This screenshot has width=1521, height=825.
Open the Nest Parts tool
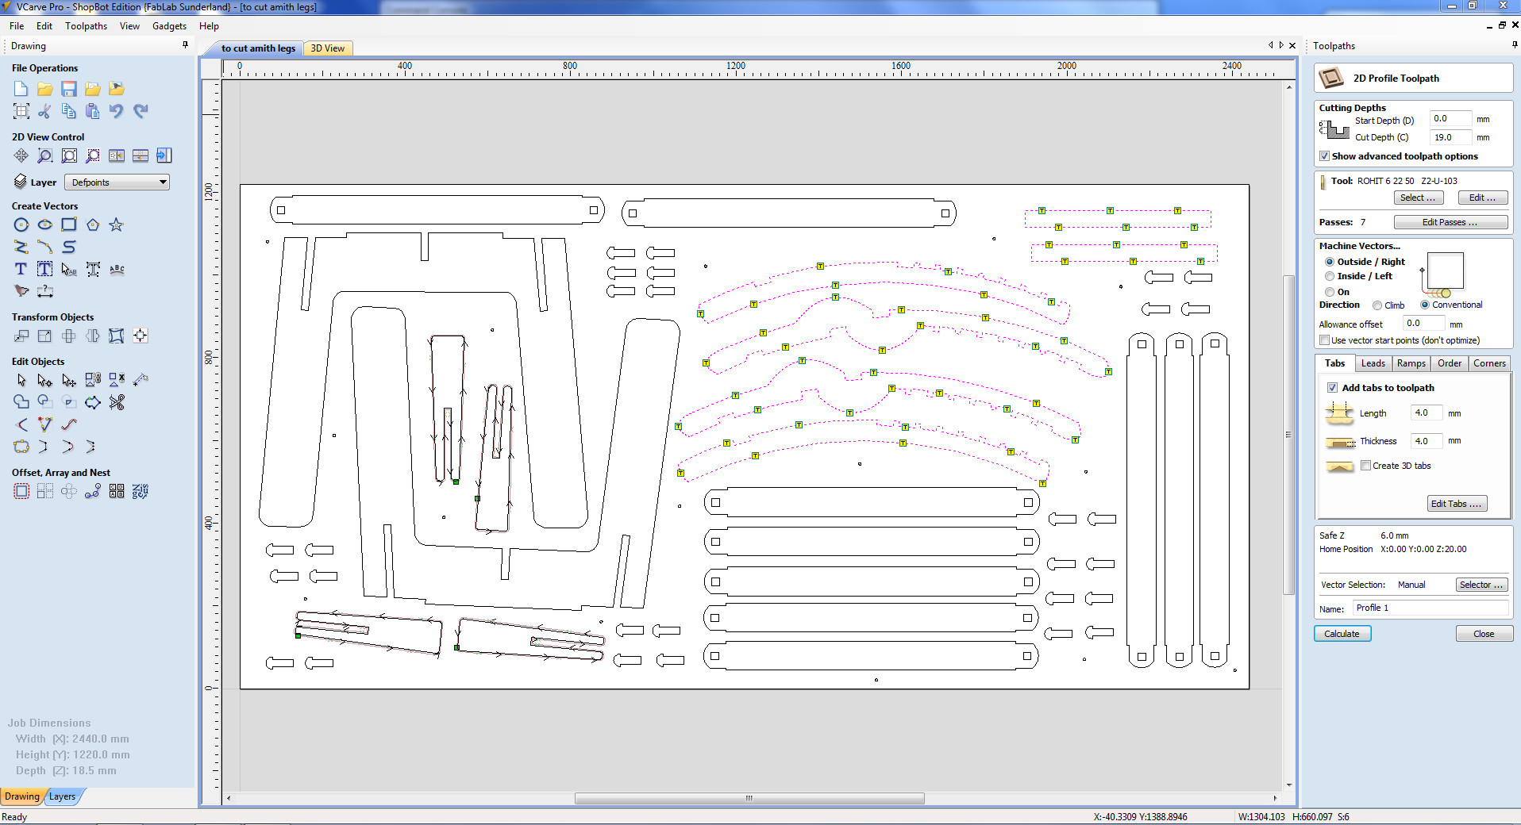pos(141,491)
